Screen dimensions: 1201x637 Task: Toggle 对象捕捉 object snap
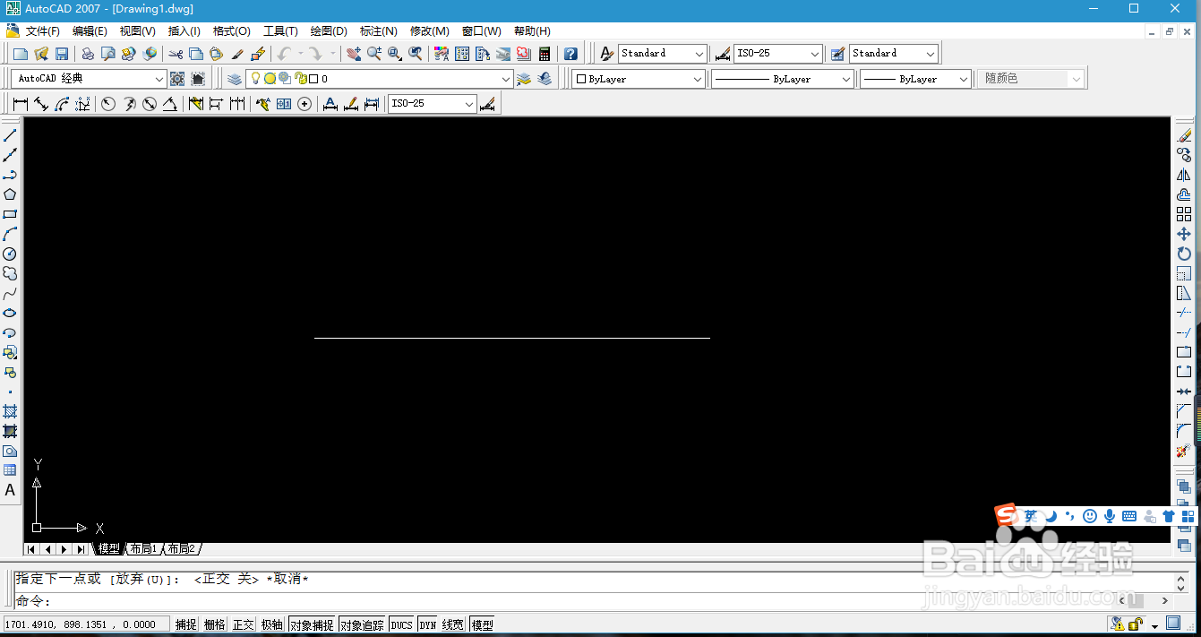(x=312, y=624)
